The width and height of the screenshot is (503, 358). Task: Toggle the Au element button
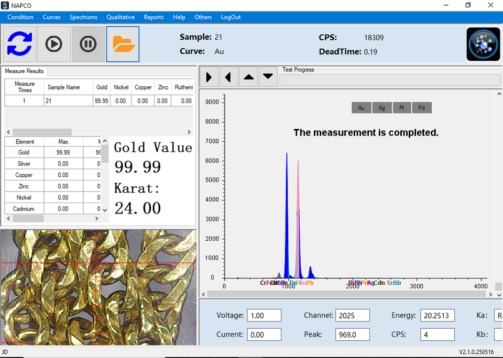(x=362, y=108)
